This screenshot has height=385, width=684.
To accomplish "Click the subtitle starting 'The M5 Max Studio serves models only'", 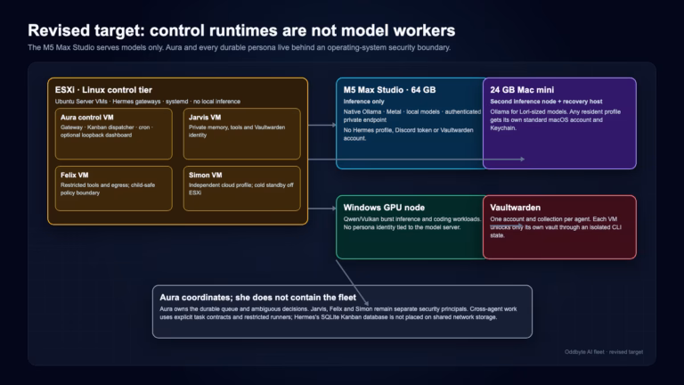I will coord(239,47).
